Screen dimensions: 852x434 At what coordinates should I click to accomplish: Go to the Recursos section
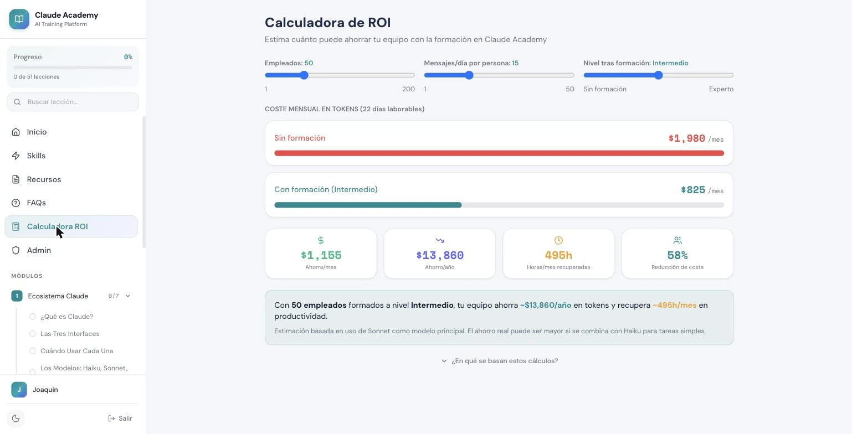tap(71, 179)
